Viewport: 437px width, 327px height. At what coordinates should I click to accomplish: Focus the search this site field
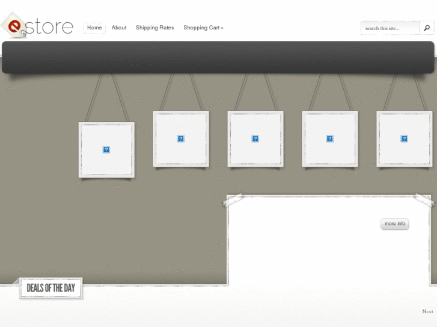(x=390, y=28)
